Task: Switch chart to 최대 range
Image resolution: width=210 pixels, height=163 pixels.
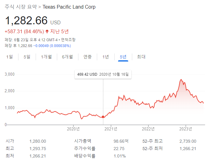Action: pyautogui.click(x=141, y=57)
